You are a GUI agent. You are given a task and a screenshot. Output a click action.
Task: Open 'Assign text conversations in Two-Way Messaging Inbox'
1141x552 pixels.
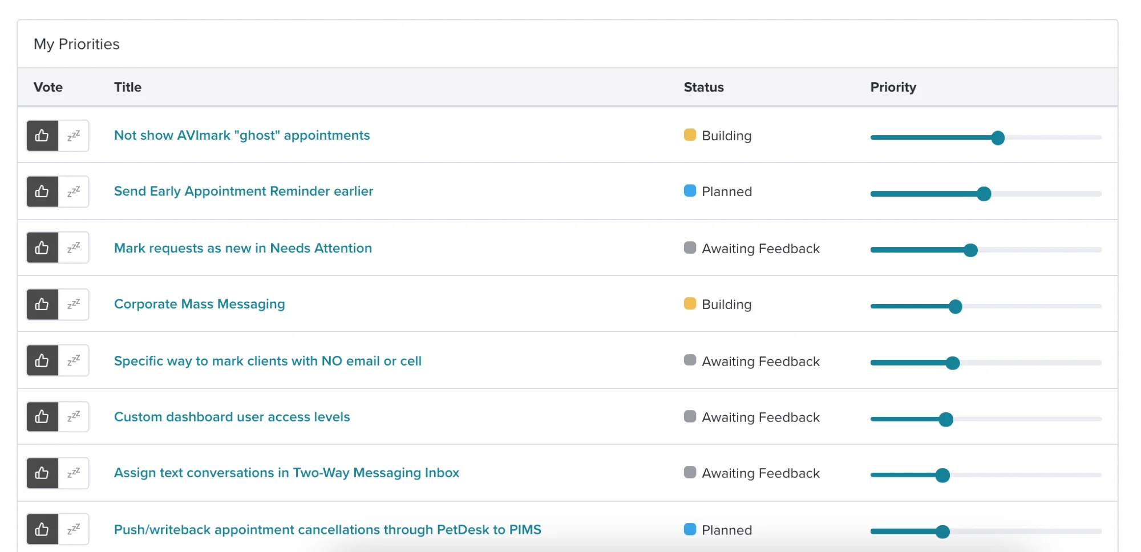[286, 473]
